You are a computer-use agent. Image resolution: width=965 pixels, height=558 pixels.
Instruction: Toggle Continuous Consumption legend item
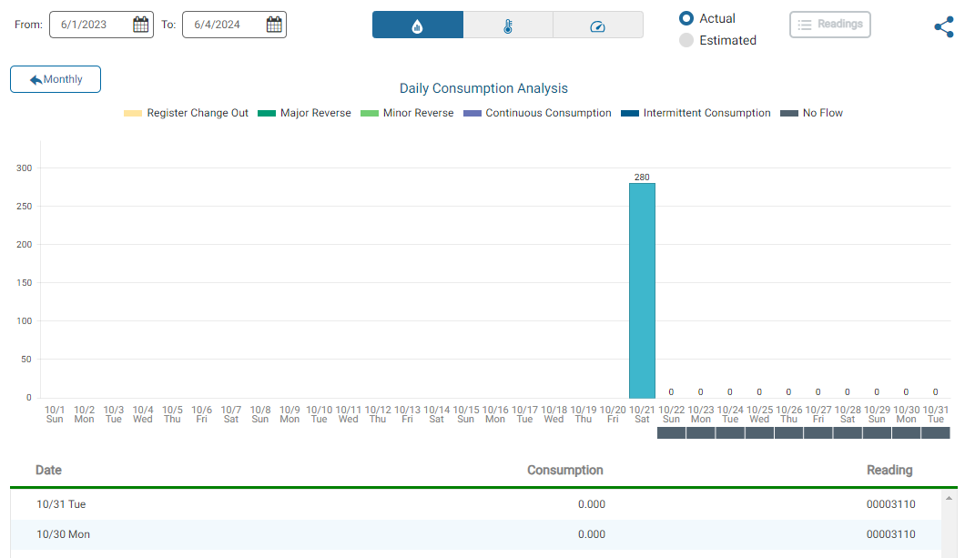pos(537,113)
